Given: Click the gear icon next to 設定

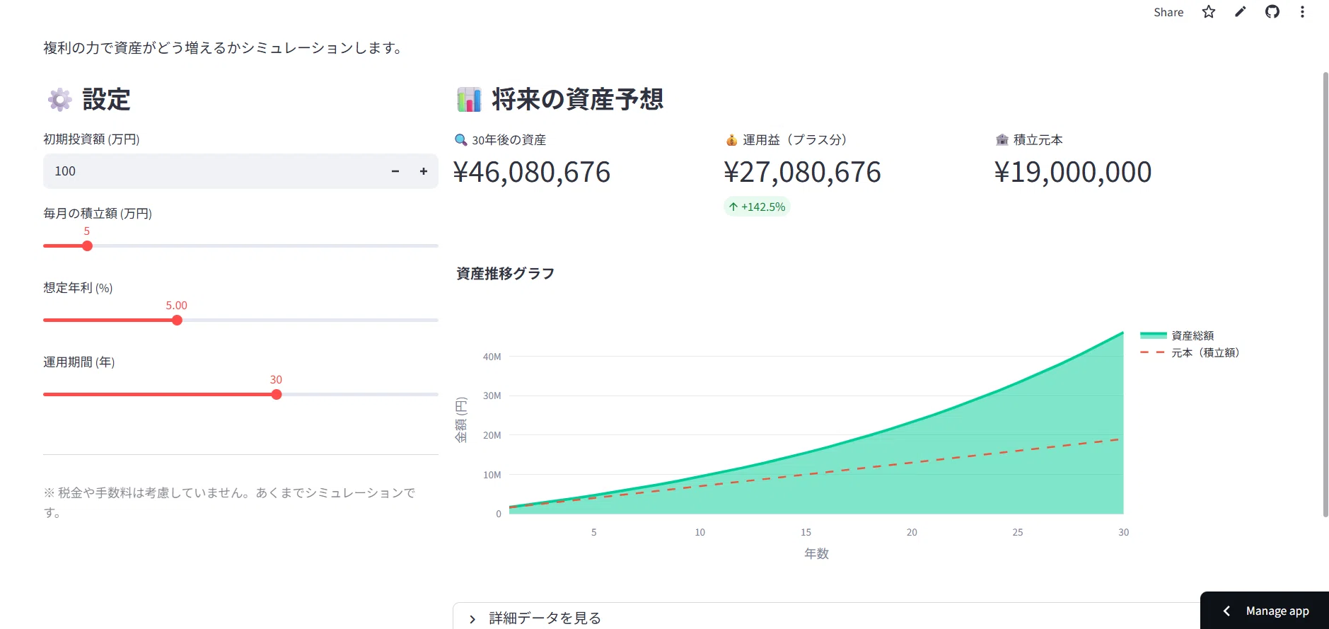Looking at the screenshot, I should click(x=60, y=100).
